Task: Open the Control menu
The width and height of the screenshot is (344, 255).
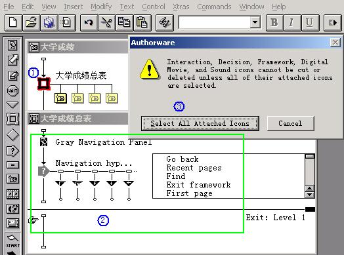Action: (154, 7)
